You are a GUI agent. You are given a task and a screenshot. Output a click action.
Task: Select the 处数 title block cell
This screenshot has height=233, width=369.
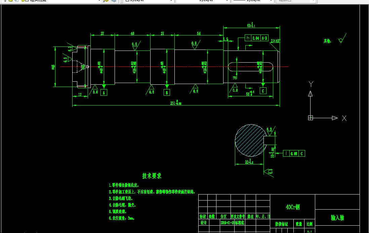coord(212,216)
